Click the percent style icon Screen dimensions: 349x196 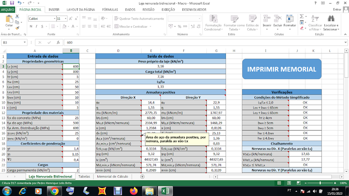pyautogui.click(x=179, y=26)
